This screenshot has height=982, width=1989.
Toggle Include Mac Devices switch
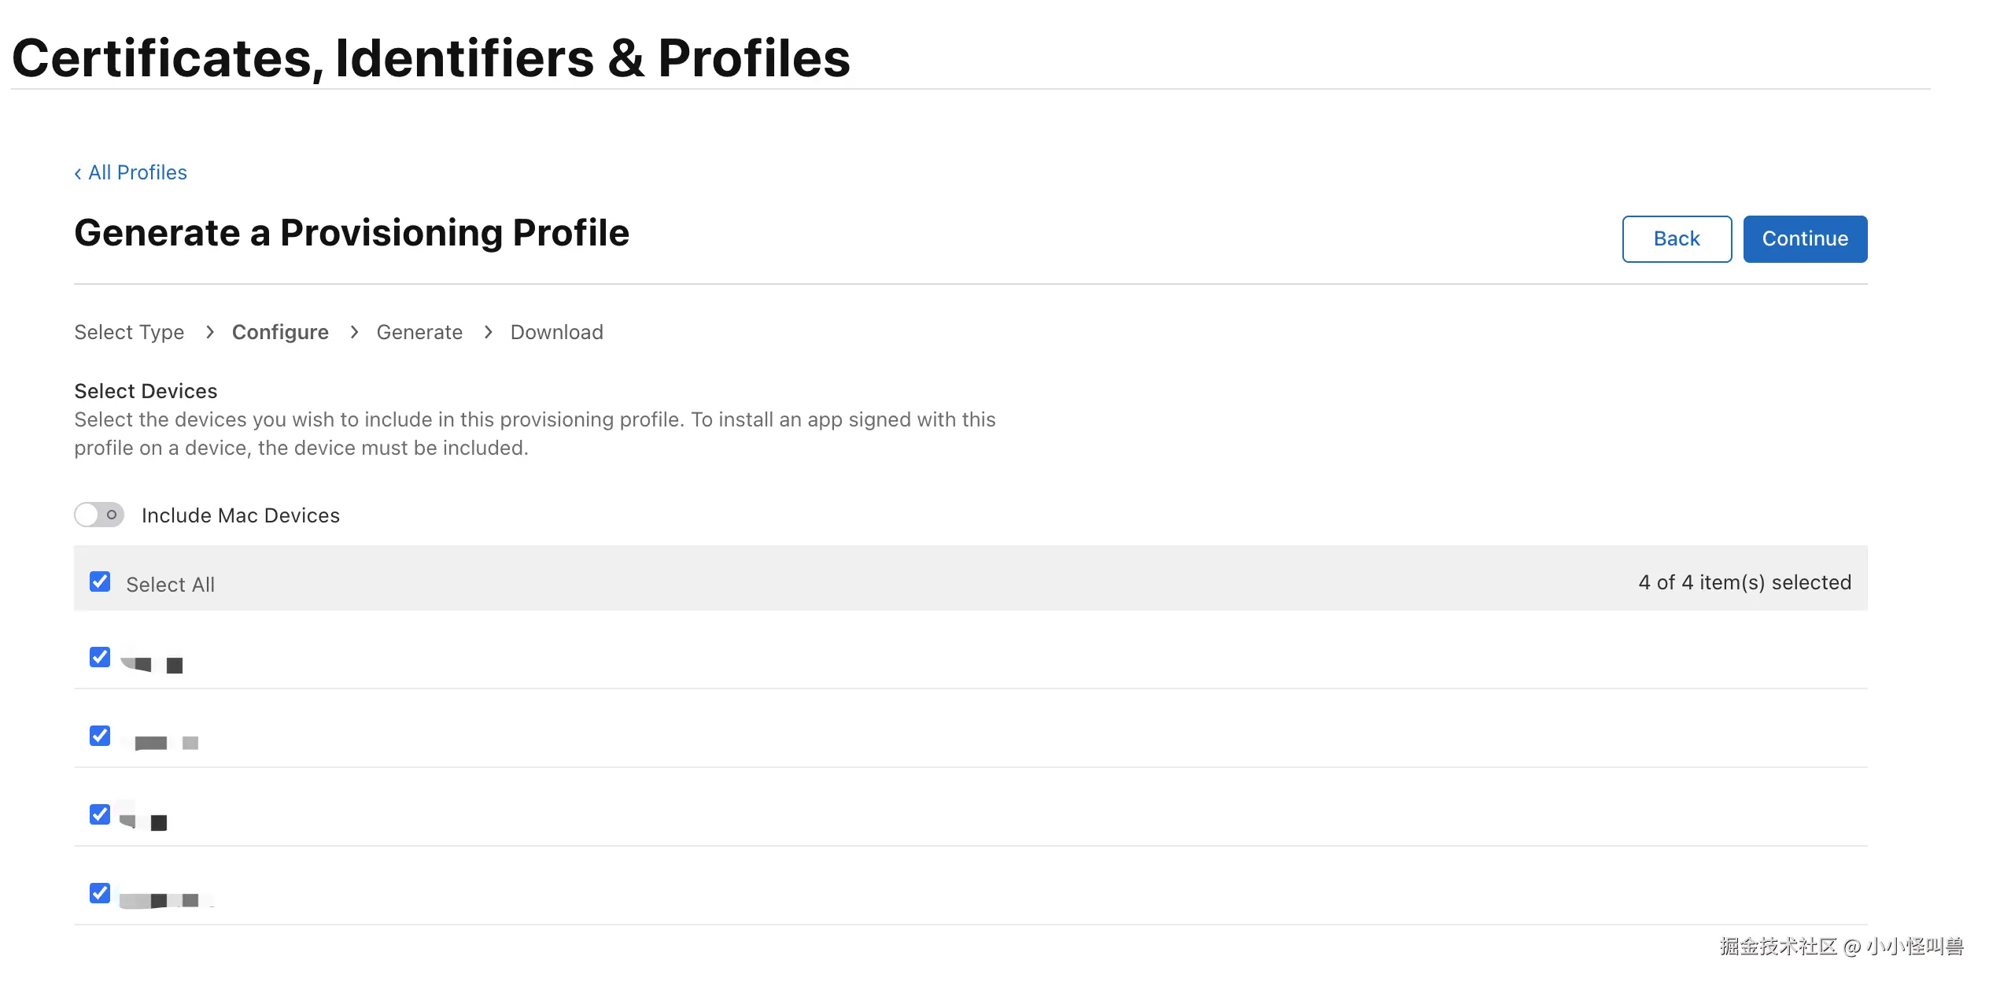(99, 515)
